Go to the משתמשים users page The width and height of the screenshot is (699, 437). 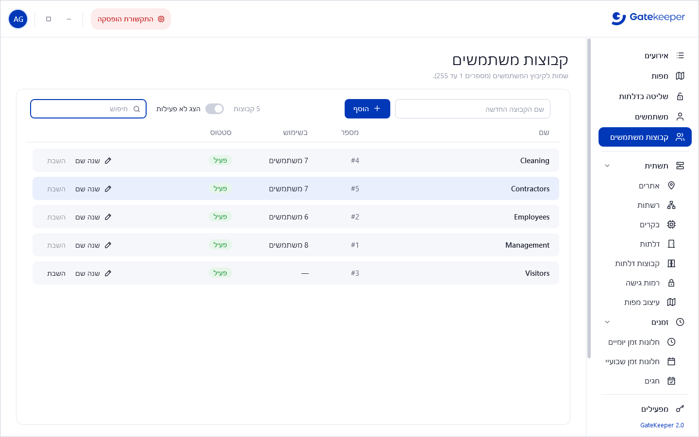coord(645,117)
